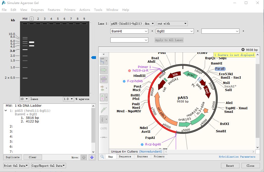Move selected lane up with arrow button
This screenshot has height=172, width=264.
[84, 157]
